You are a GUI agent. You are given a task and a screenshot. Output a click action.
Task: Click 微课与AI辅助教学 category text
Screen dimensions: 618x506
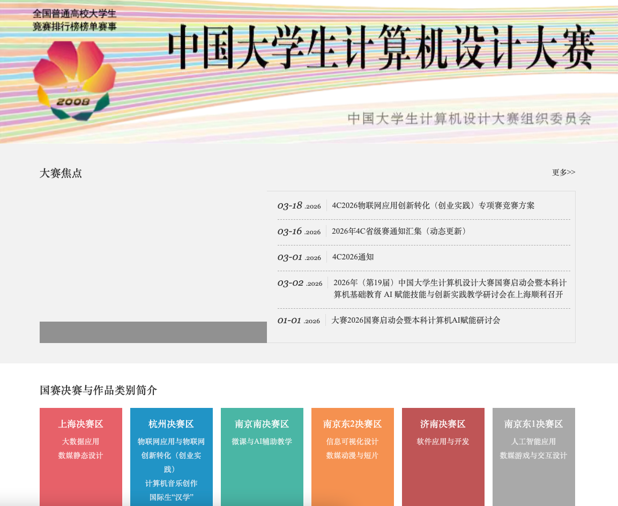pos(262,442)
